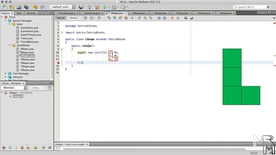Viewport: 276px width, 155px height.
Task: Toggle Show Inherited Members in Navigator
Action: click(4, 147)
